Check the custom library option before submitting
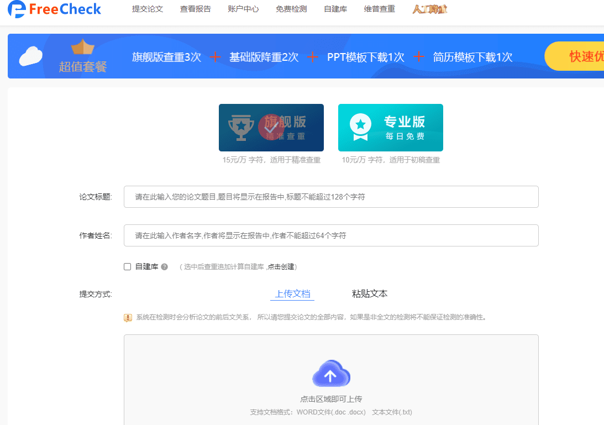The image size is (604, 425). [127, 266]
